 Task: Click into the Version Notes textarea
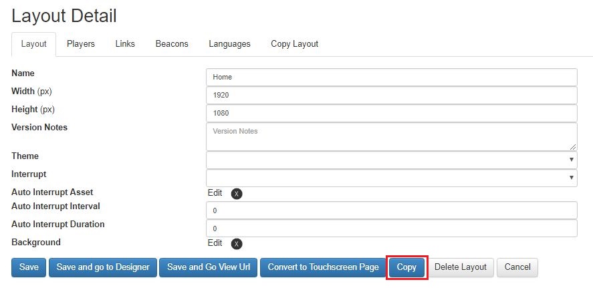391,136
